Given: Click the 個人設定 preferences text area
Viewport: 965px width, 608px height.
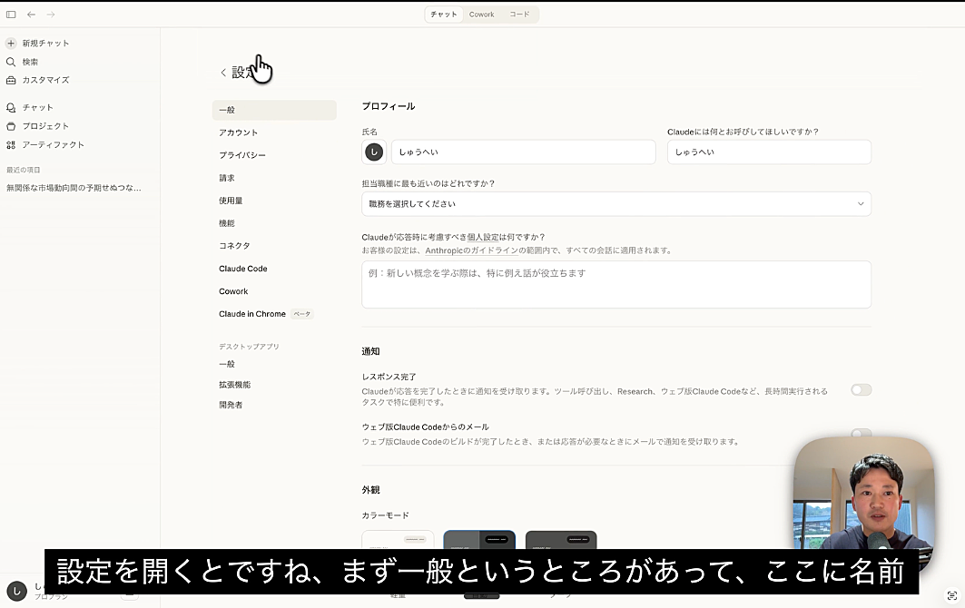Looking at the screenshot, I should point(615,284).
